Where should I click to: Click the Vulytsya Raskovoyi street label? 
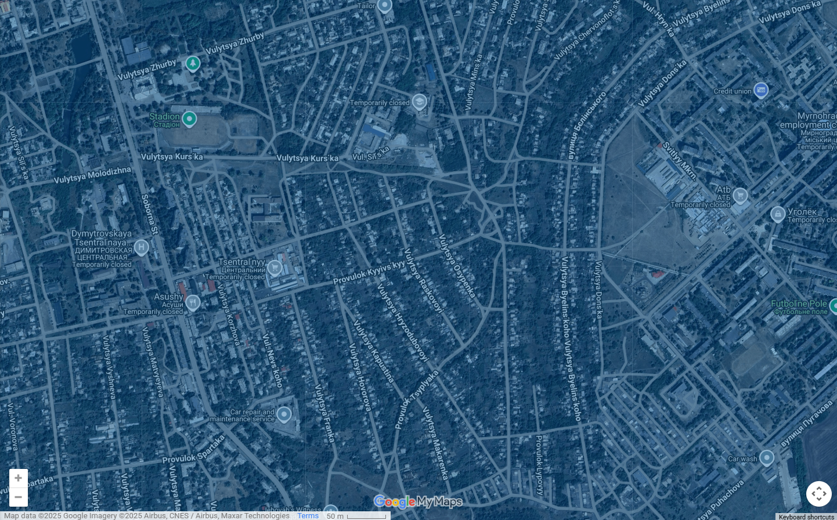(423, 281)
